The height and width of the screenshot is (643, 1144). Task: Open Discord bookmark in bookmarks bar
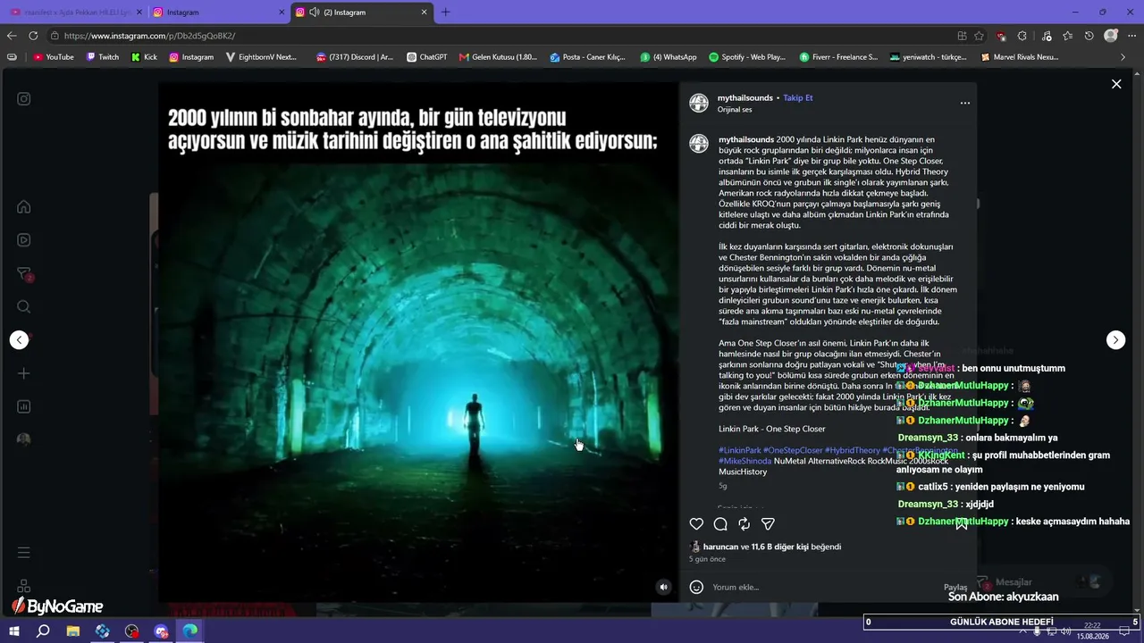tap(354, 57)
